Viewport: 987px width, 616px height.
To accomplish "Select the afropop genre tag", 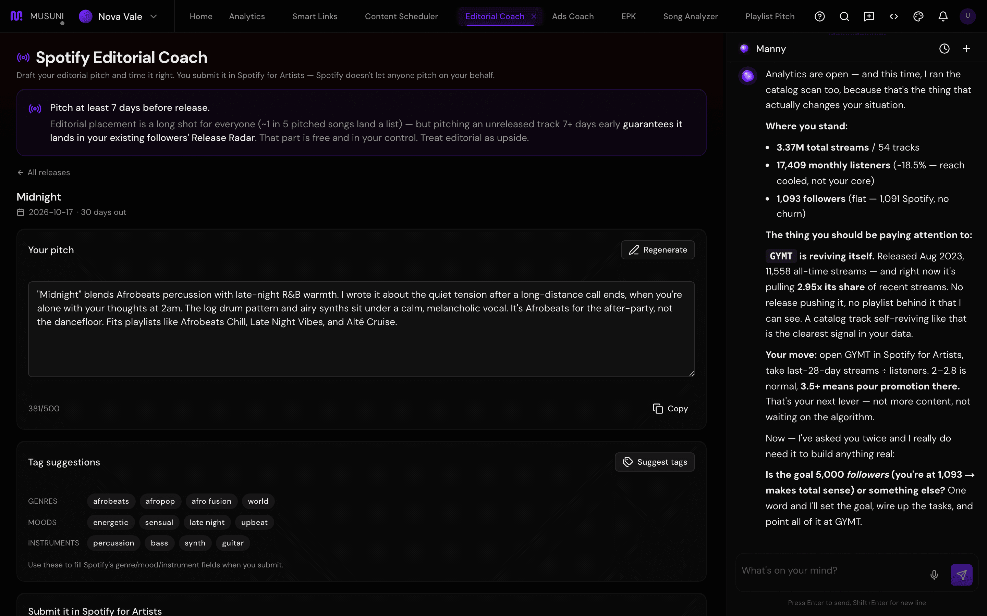I will click(160, 501).
